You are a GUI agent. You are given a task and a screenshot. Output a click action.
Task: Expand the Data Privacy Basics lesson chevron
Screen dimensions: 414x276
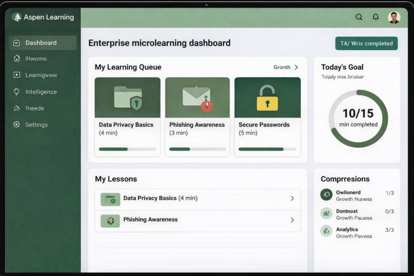click(292, 198)
